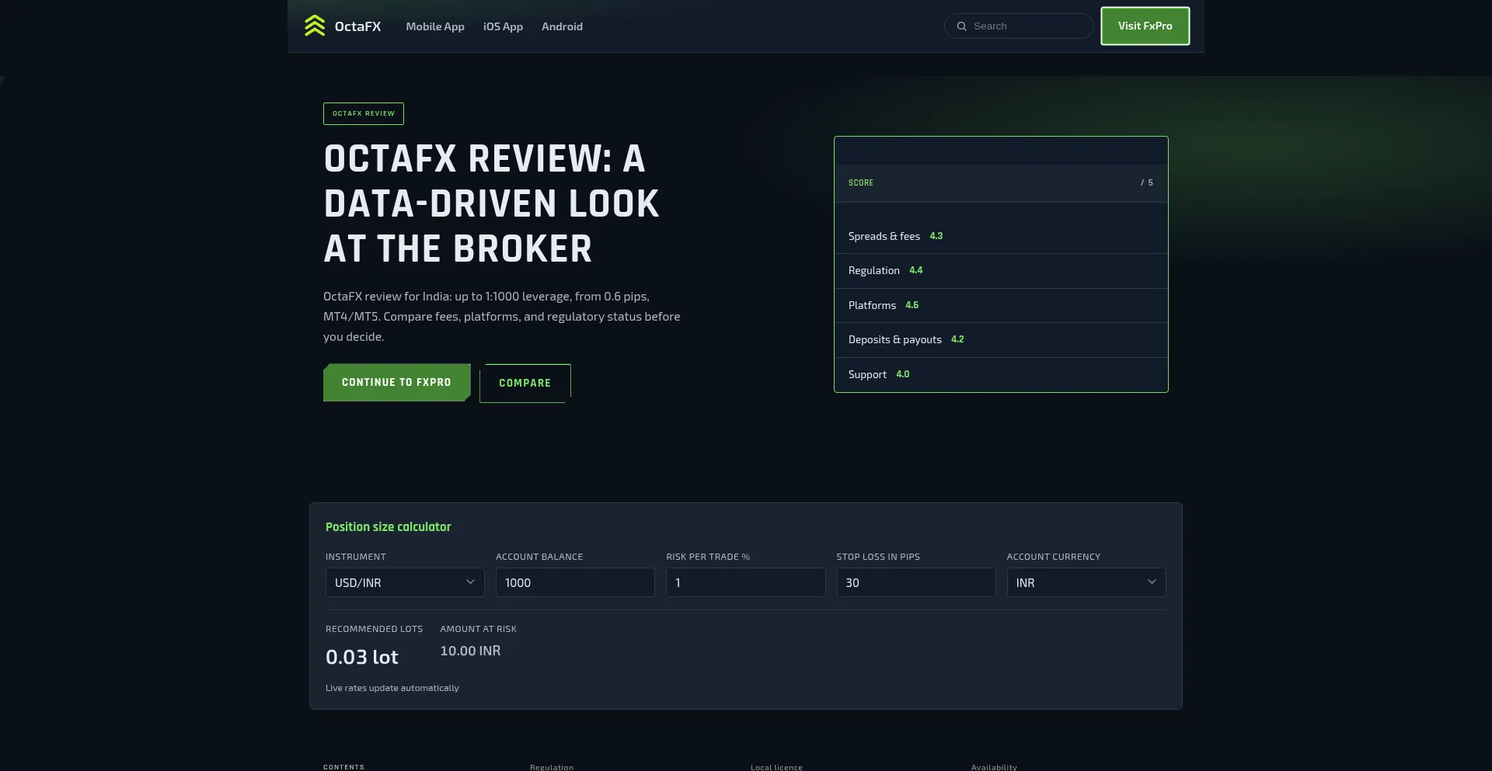Click the Position size calculator heading
This screenshot has height=771, width=1492.
(x=389, y=527)
